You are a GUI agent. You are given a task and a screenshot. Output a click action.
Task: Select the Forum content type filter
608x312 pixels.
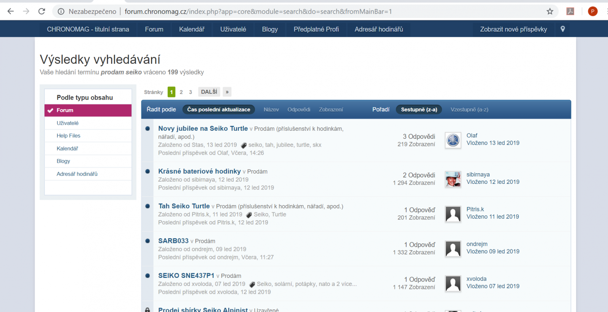click(x=88, y=110)
